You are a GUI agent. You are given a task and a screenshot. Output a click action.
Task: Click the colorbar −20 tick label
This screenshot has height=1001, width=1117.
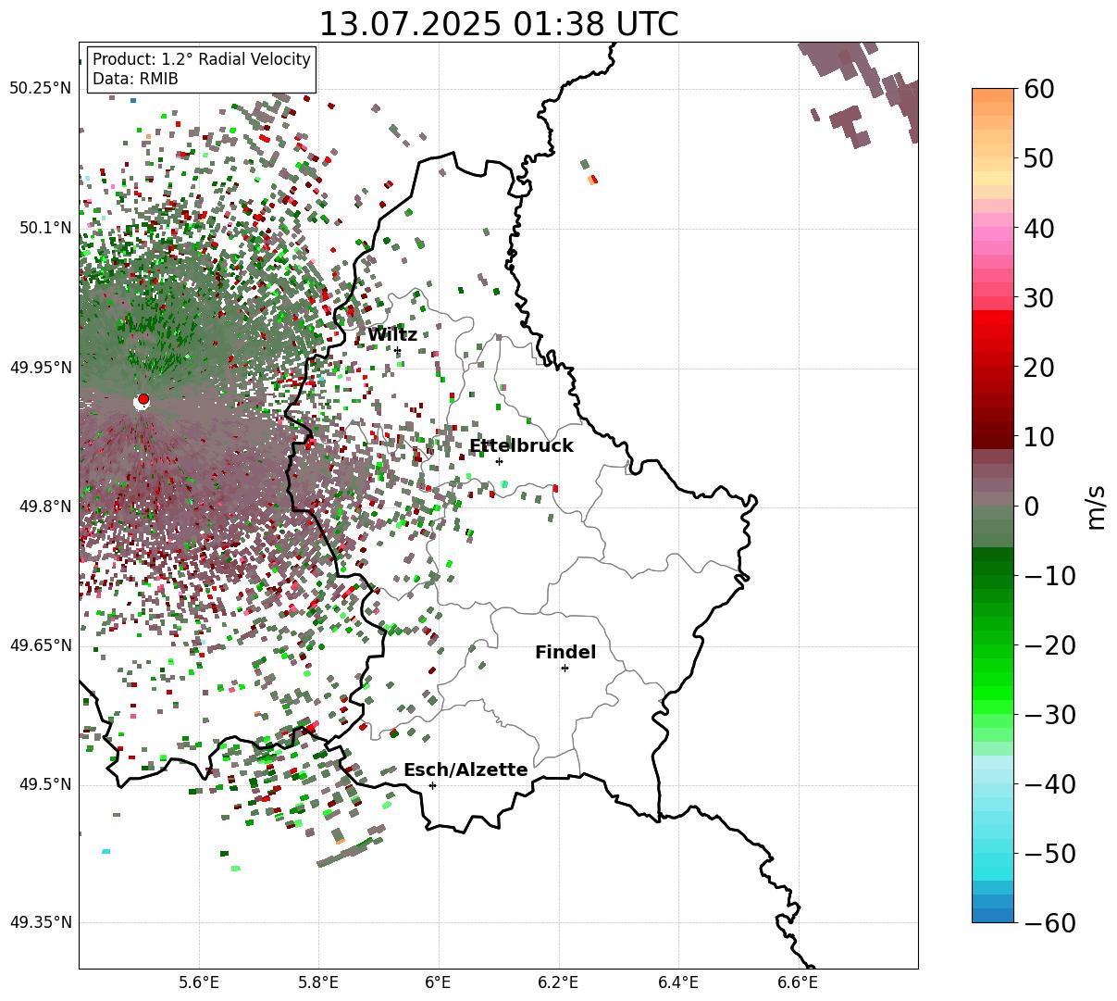(1049, 644)
